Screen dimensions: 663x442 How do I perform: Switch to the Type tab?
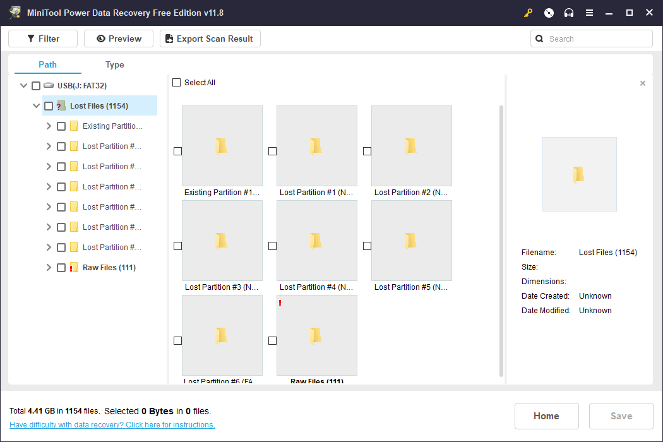point(114,64)
